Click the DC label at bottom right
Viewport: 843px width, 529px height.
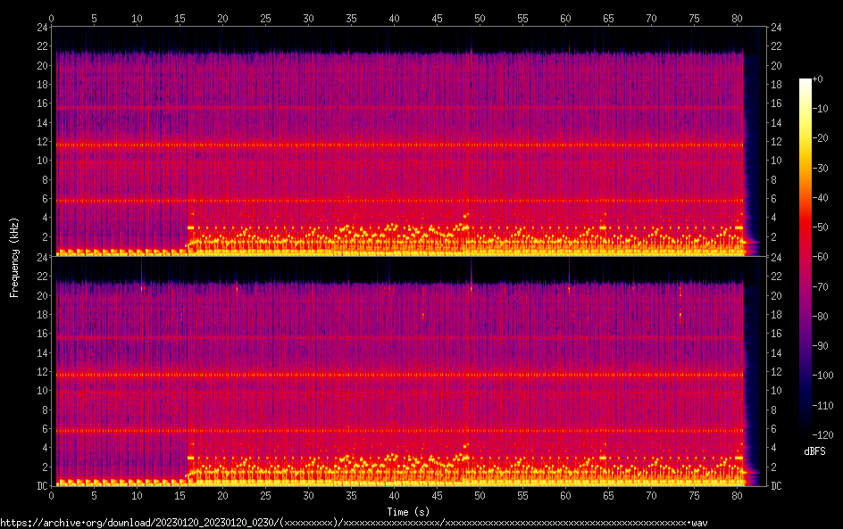click(777, 486)
